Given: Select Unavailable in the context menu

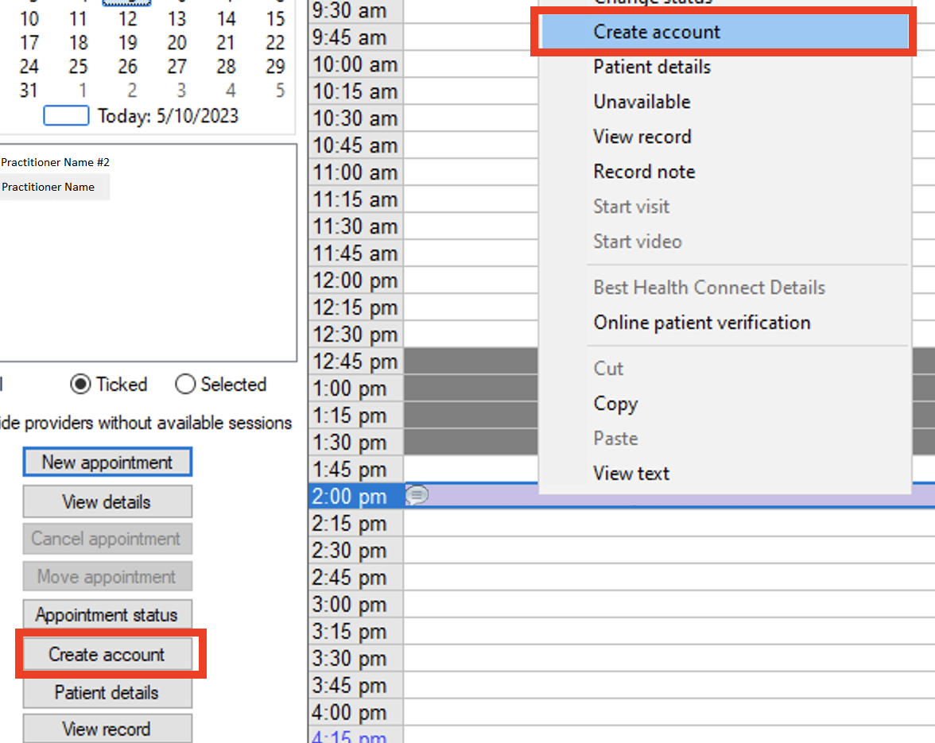Looking at the screenshot, I should click(x=642, y=102).
